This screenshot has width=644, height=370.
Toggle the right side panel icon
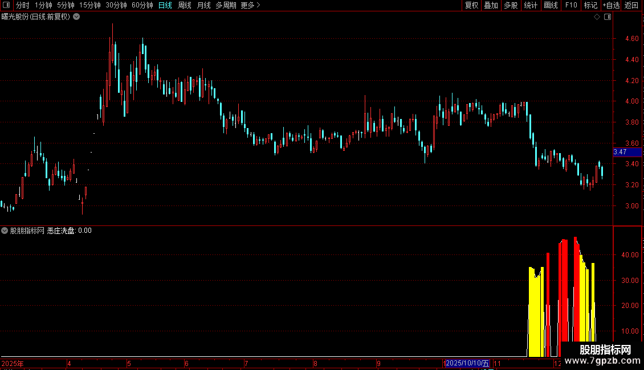tap(608, 17)
